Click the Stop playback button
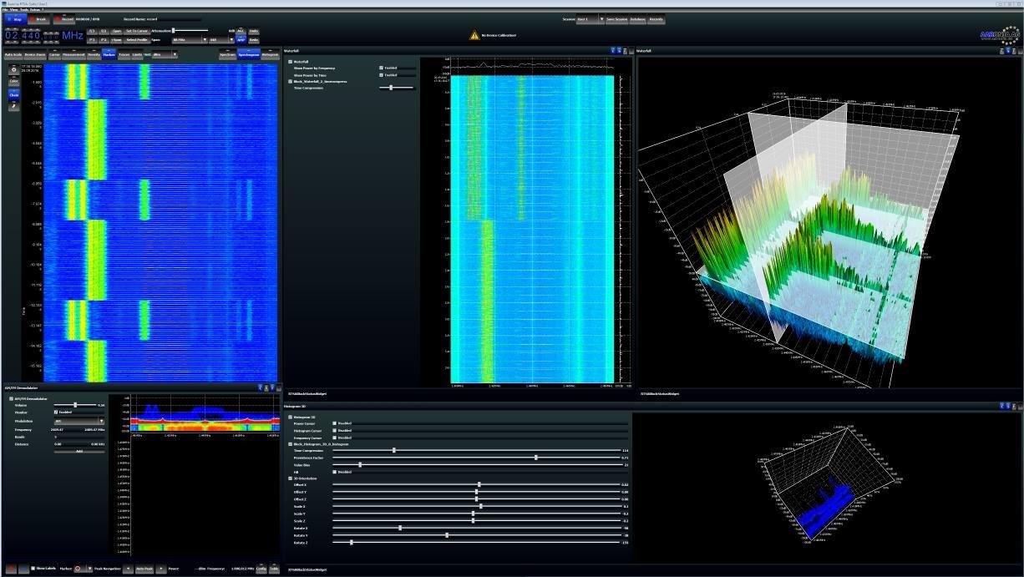This screenshot has width=1024, height=577. pos(16,19)
